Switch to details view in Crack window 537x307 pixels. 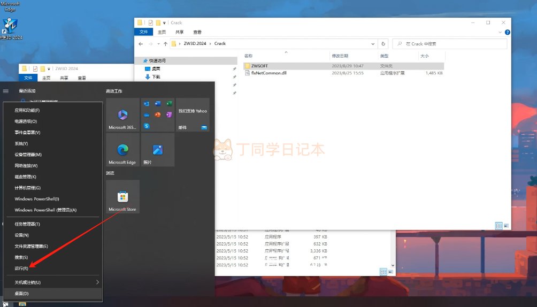(x=498, y=226)
